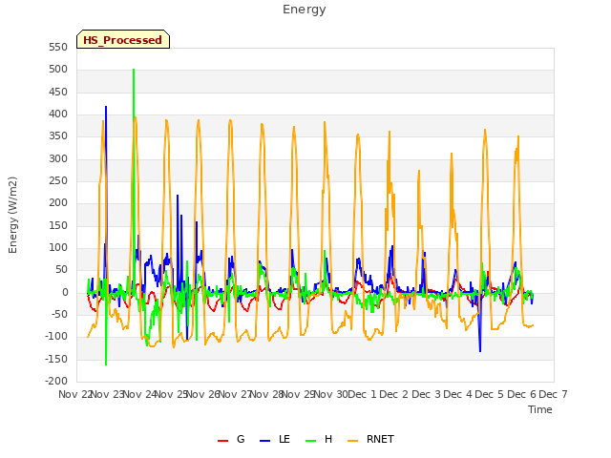
Task: Click the Dec 7 x-axis date label
Action: coord(553,394)
